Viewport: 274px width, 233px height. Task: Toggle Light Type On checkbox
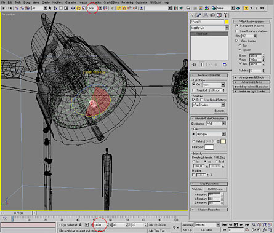194,84
